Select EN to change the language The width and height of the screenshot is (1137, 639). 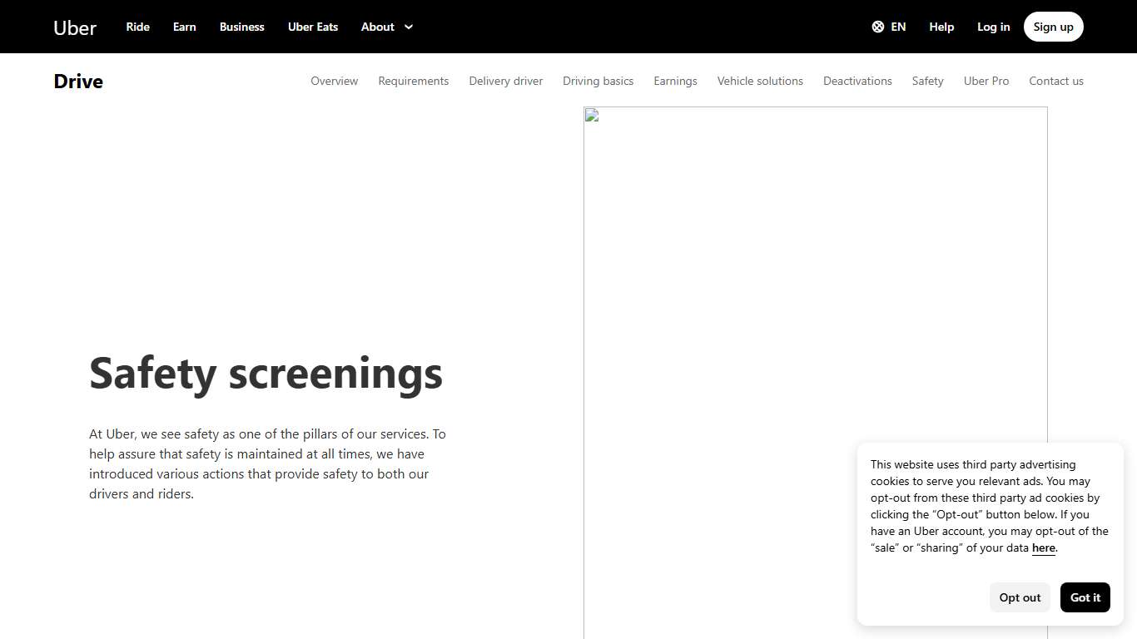coord(897,27)
